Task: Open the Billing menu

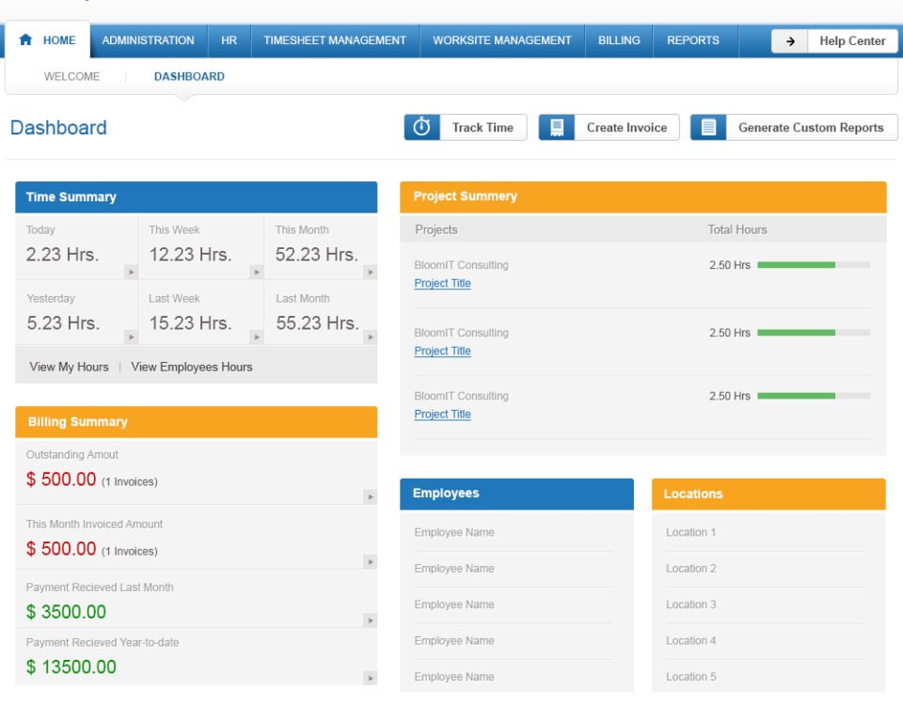Action: click(x=619, y=40)
